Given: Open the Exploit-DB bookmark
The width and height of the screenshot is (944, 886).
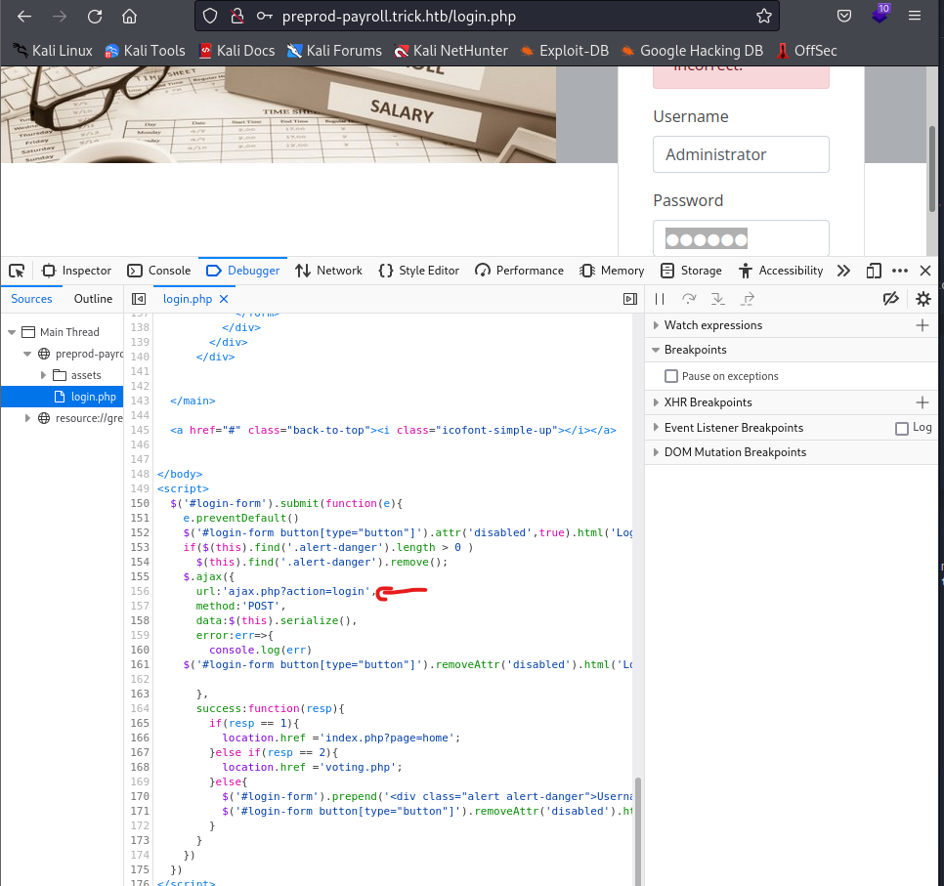Looking at the screenshot, I should pyautogui.click(x=564, y=51).
